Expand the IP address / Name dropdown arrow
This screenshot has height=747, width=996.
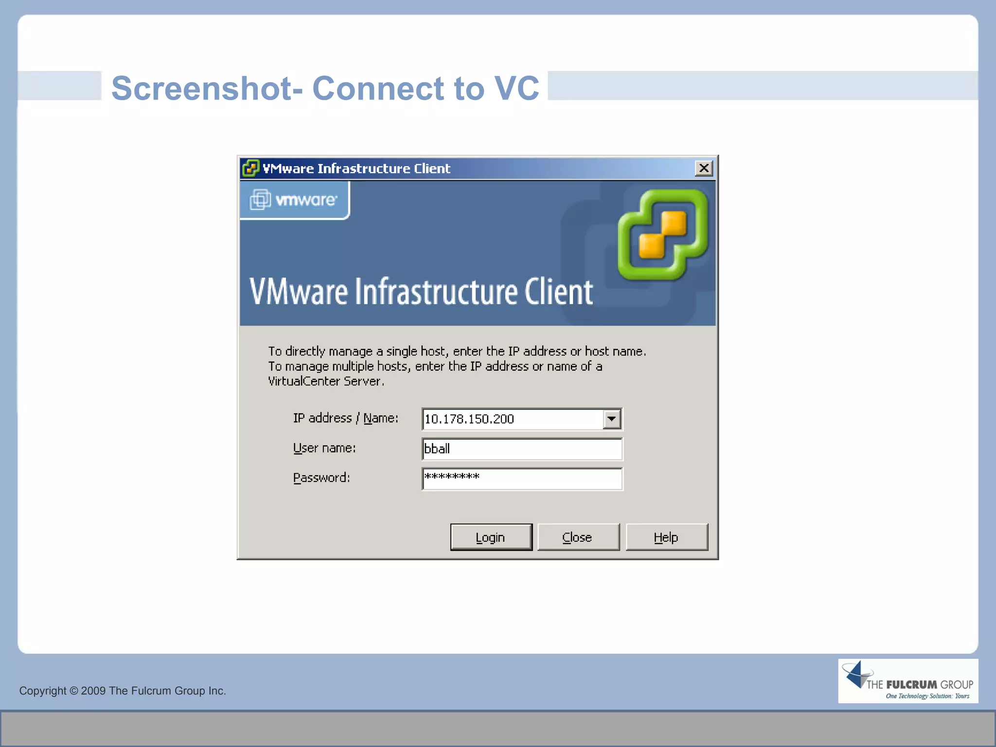tap(612, 419)
